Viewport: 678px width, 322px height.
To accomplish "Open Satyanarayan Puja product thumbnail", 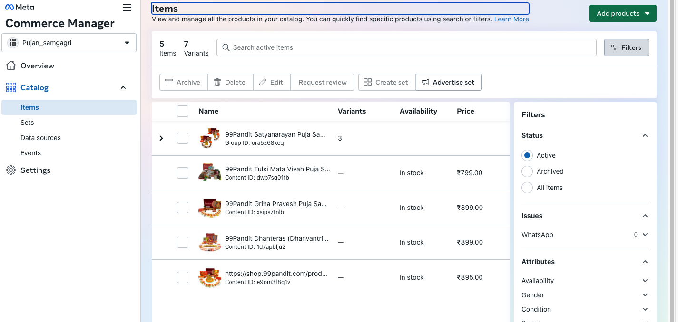I will pos(210,138).
